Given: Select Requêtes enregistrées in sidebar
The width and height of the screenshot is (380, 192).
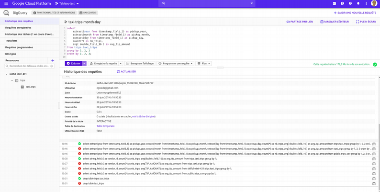Looking at the screenshot, I should pyautogui.click(x=18, y=28).
